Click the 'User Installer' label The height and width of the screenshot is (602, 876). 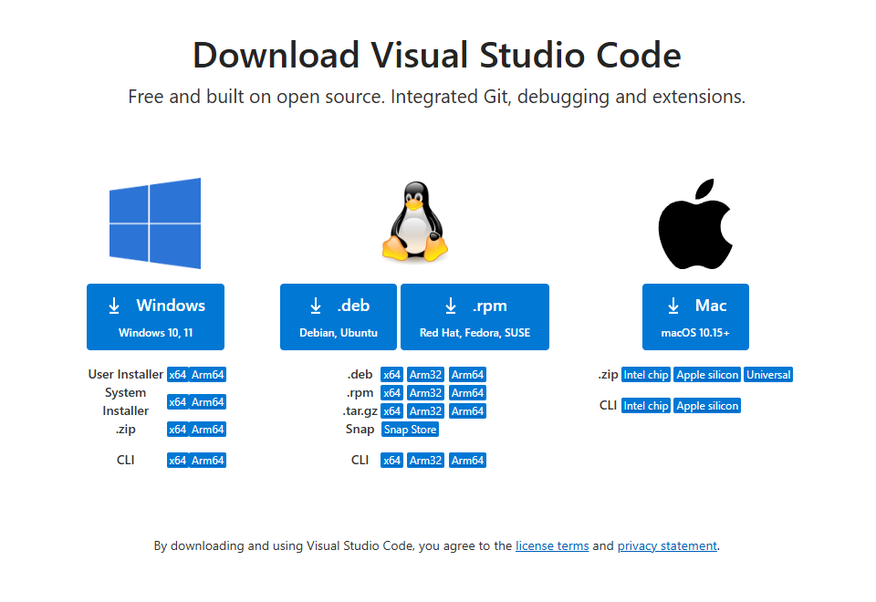click(x=126, y=374)
